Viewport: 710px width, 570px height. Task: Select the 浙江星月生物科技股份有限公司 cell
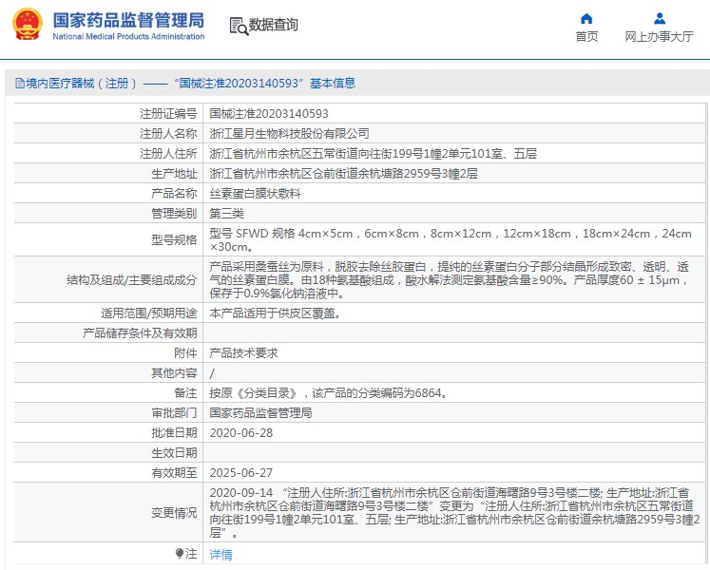289,134
